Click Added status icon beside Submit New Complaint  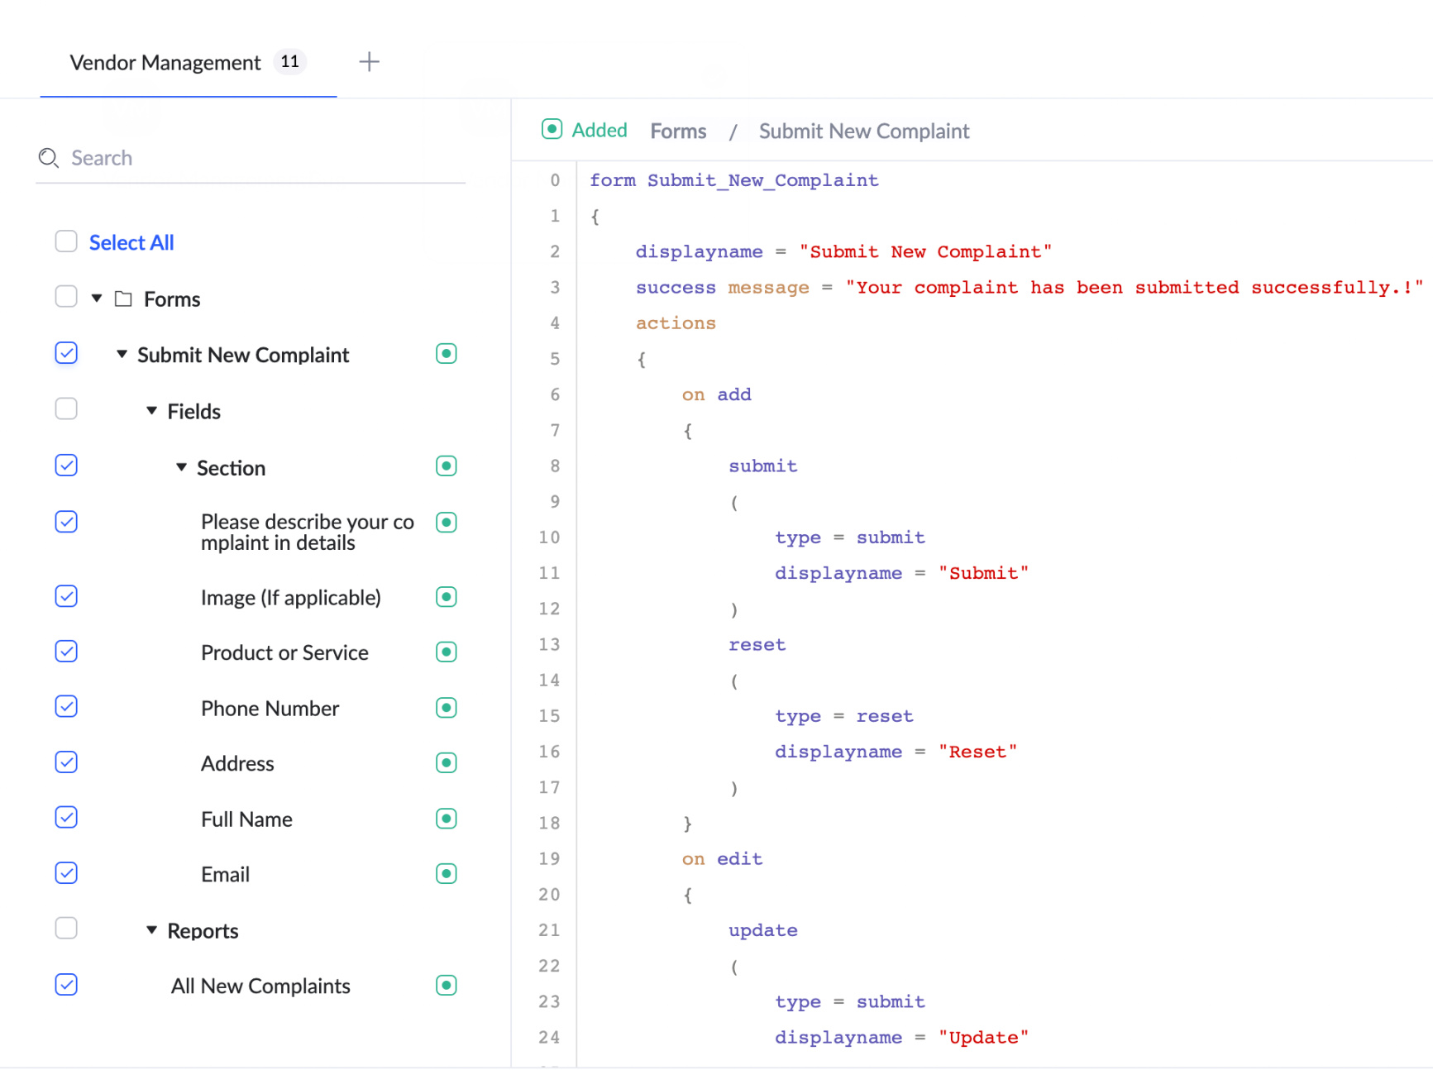pyautogui.click(x=446, y=355)
